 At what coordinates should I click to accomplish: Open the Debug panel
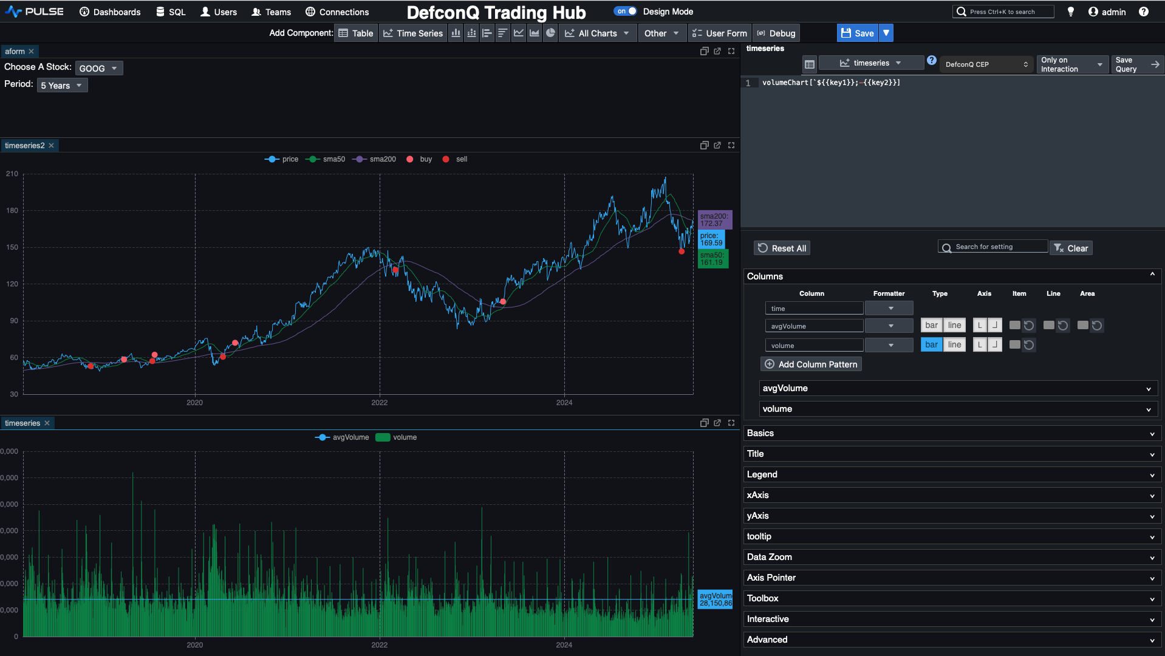click(x=776, y=33)
